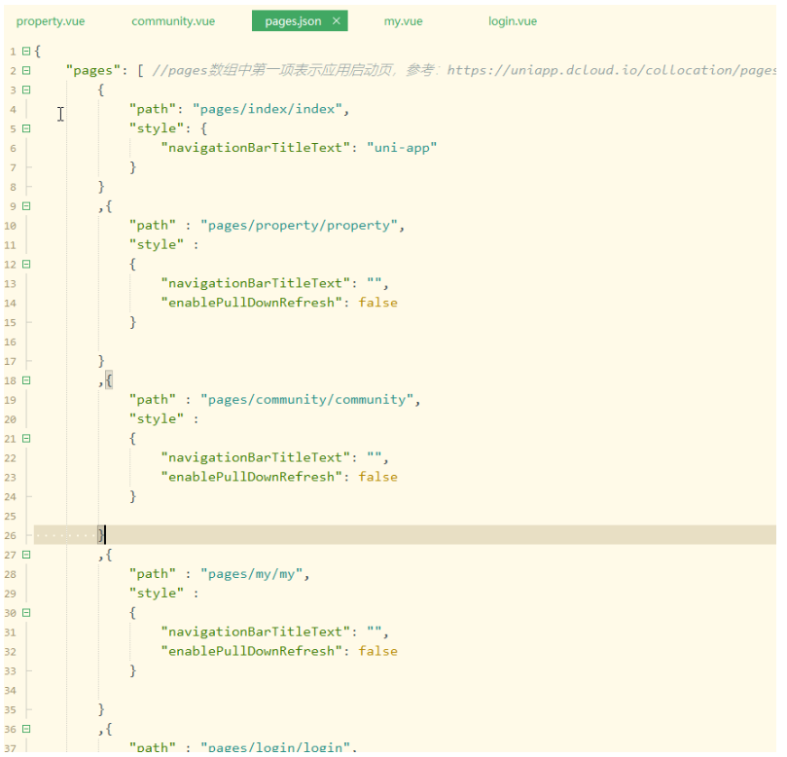This screenshot has height=757, width=787.
Task: Collapse the fold marker on line 27
Action: [x=26, y=555]
